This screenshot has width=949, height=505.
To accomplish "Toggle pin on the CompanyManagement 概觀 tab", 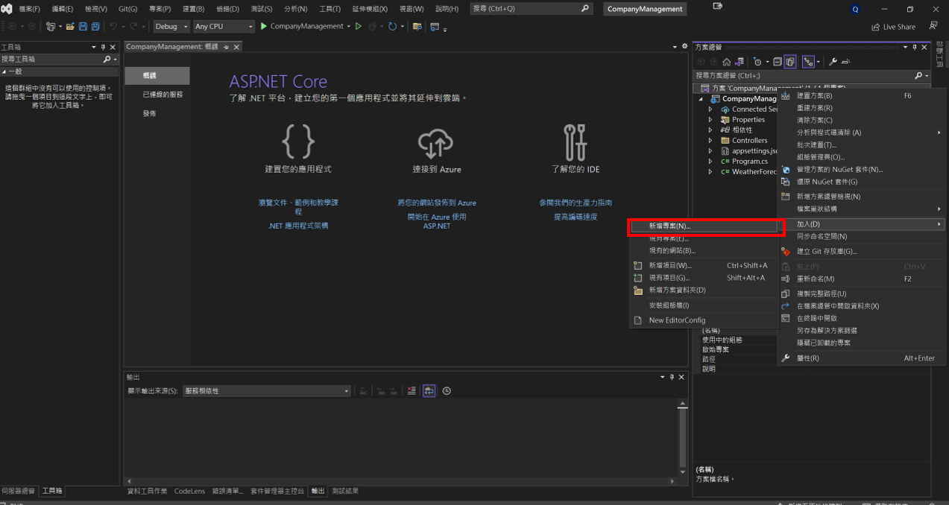I will point(226,47).
